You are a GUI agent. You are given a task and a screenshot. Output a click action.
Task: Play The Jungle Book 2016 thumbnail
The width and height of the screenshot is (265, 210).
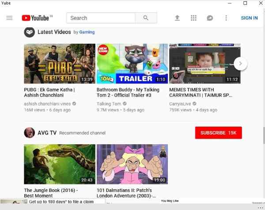click(x=60, y=164)
